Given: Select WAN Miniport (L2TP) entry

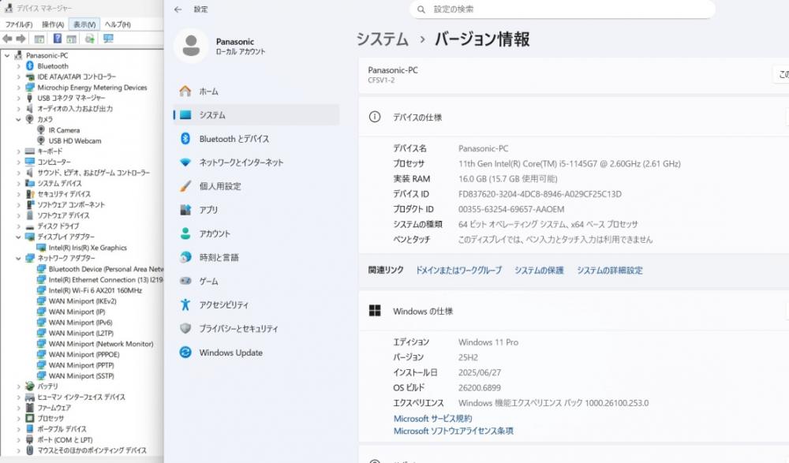Looking at the screenshot, I should click(x=81, y=333).
